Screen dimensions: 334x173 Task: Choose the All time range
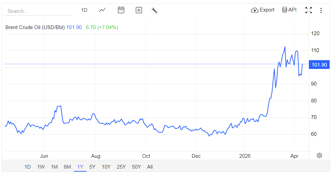pyautogui.click(x=150, y=167)
